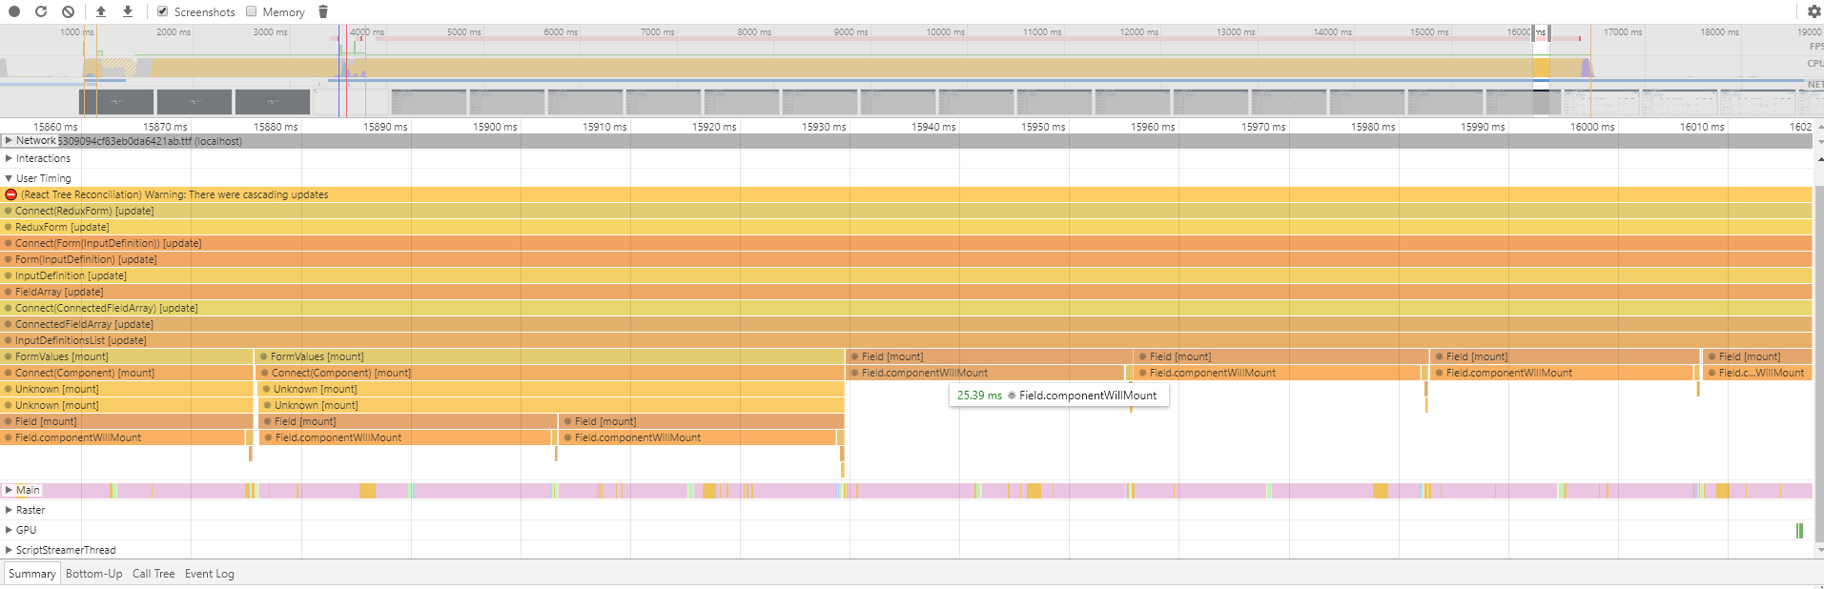Expand the Raster track
The image size is (1824, 589).
[9, 510]
